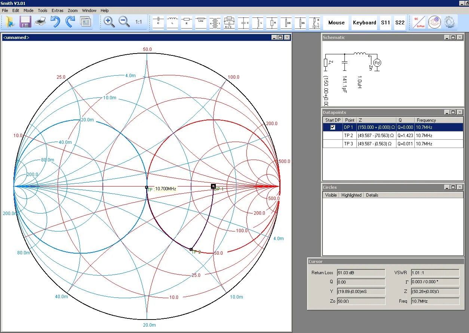Open the Zoom menu

point(73,10)
